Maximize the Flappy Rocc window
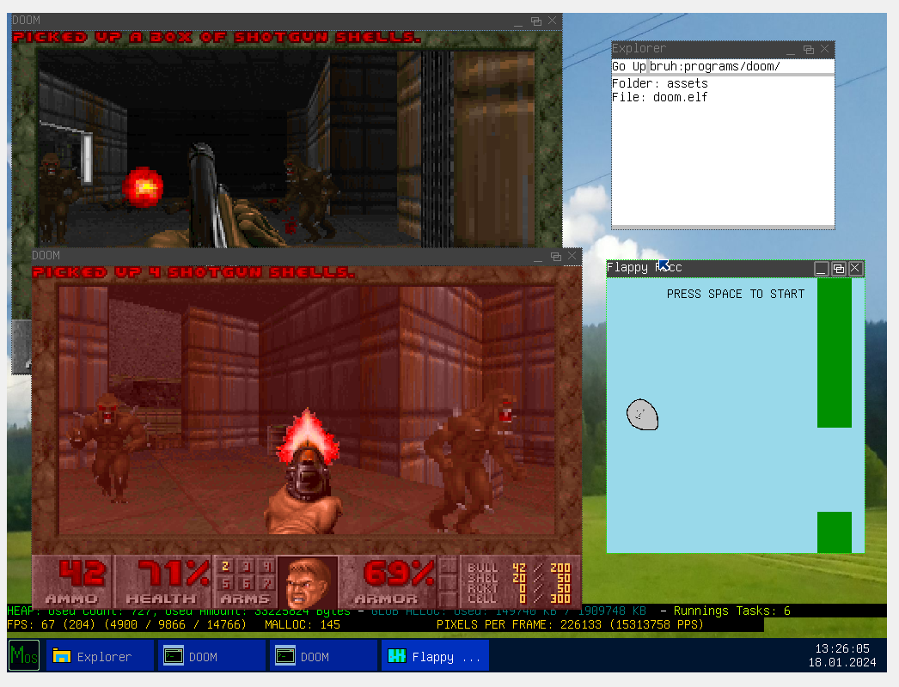This screenshot has height=687, width=899. [838, 268]
